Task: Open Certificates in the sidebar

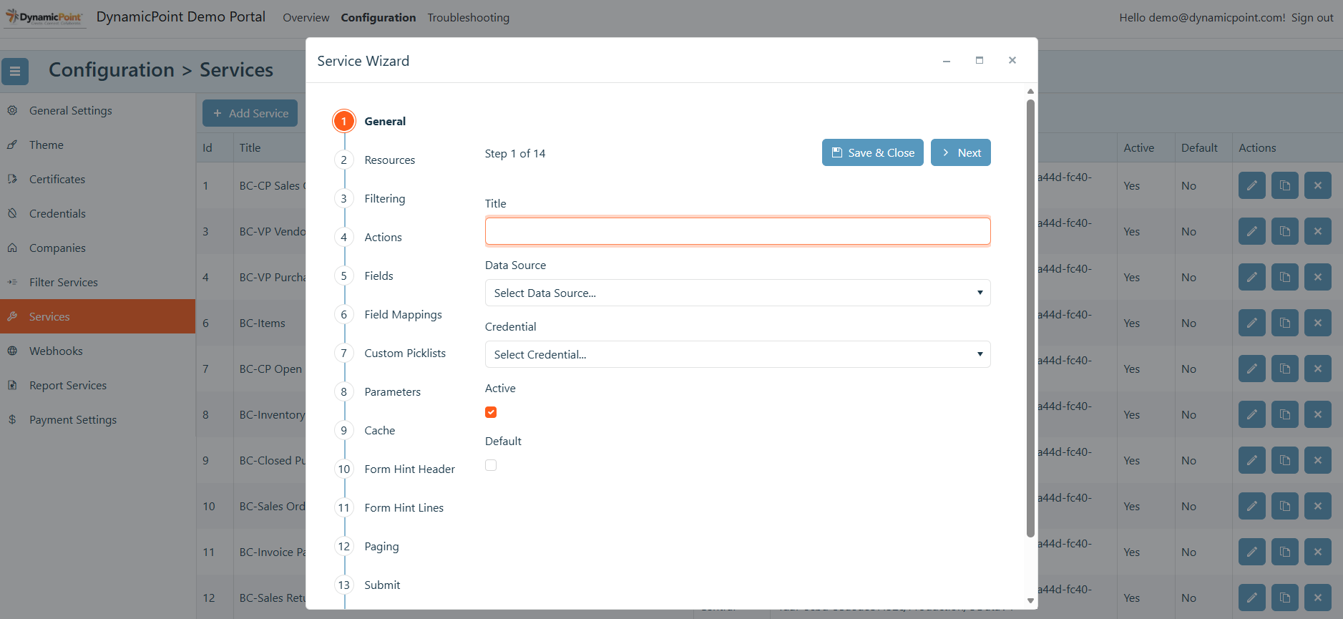Action: pyautogui.click(x=97, y=179)
